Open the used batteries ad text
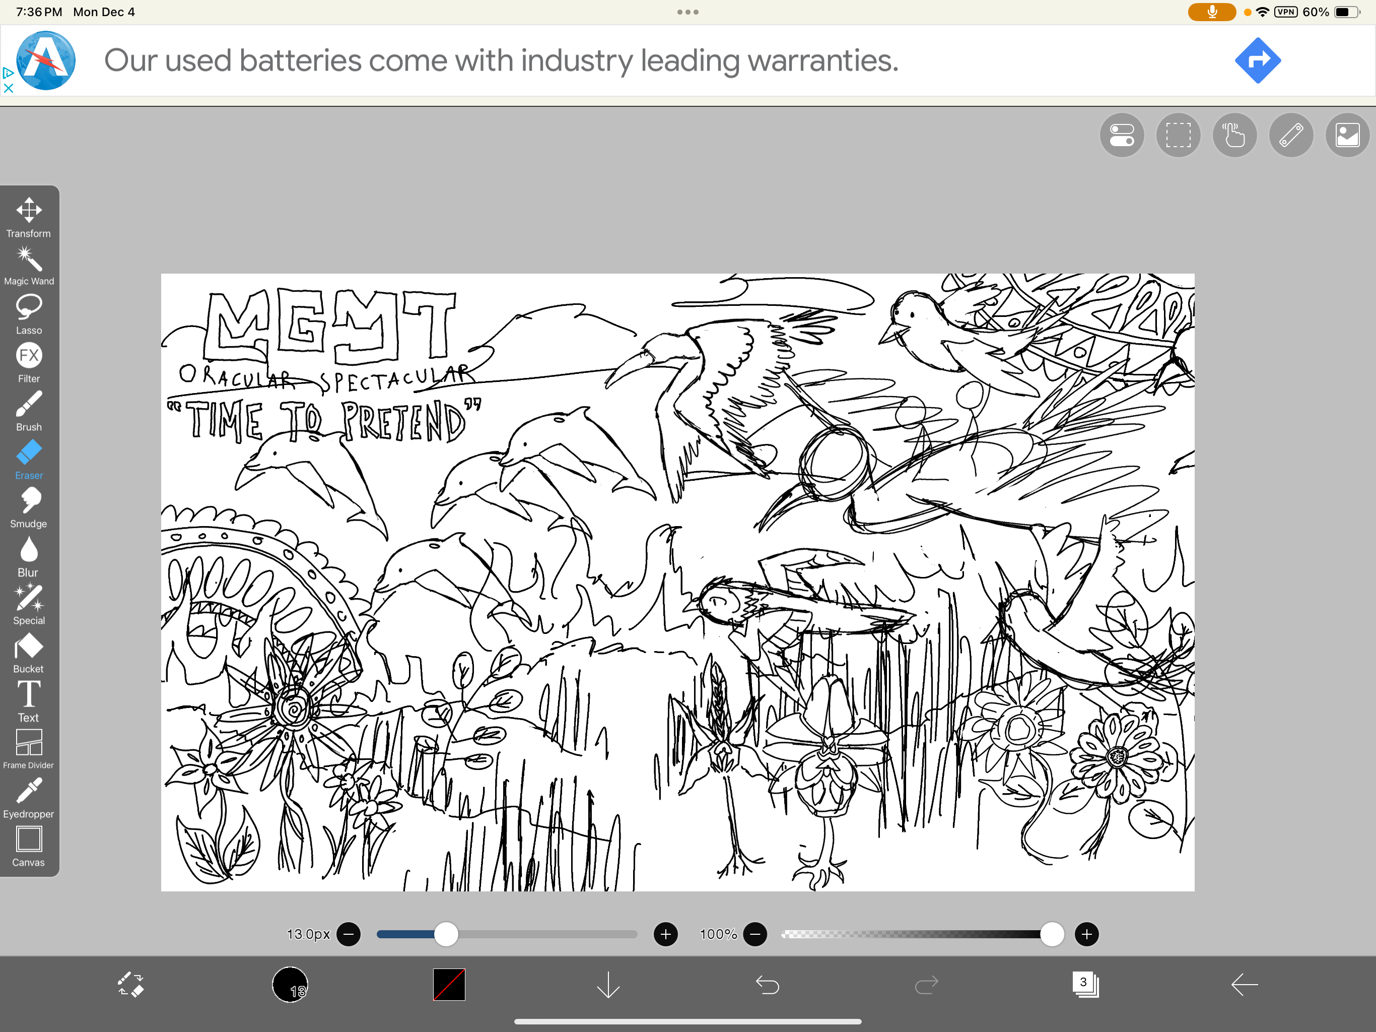The image size is (1376, 1032). coord(501,60)
